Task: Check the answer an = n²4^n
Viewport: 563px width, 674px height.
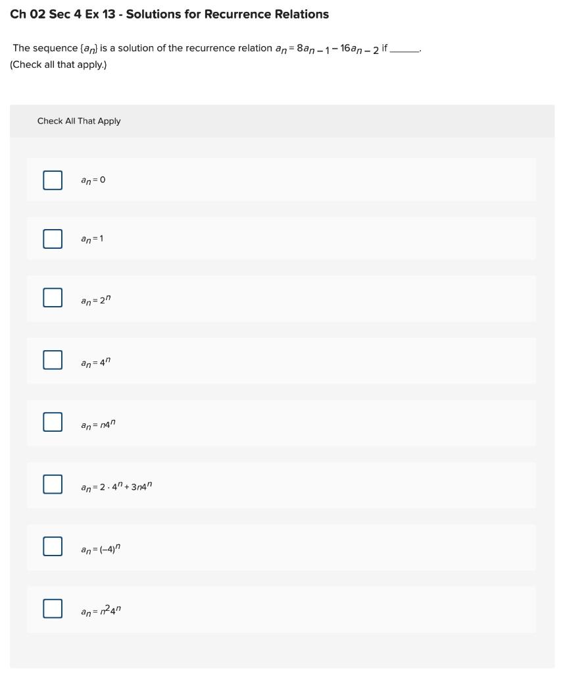Action: tap(53, 608)
